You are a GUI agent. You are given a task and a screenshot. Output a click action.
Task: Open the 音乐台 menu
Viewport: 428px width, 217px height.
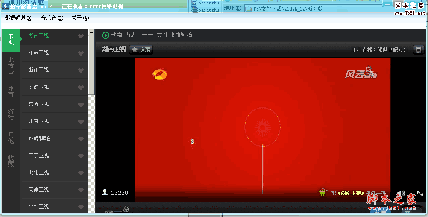coord(52,18)
